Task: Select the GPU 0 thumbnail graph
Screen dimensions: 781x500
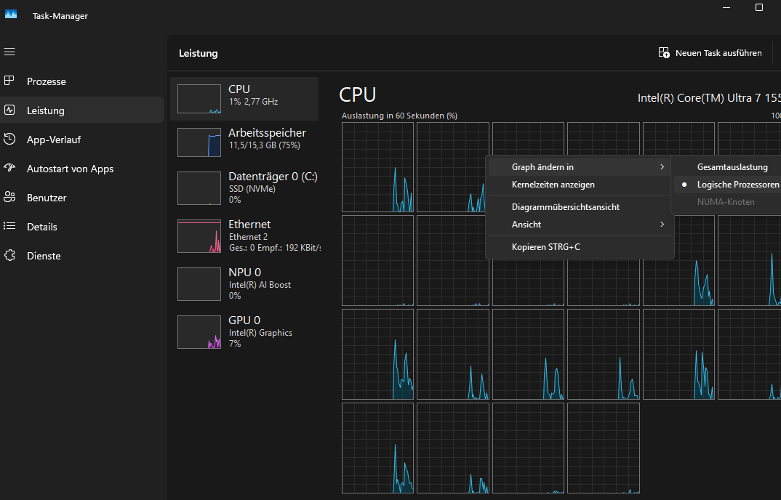Action: coord(199,331)
